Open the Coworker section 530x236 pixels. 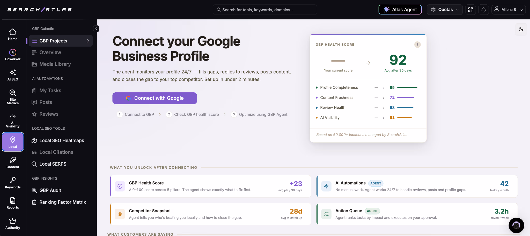(13, 55)
